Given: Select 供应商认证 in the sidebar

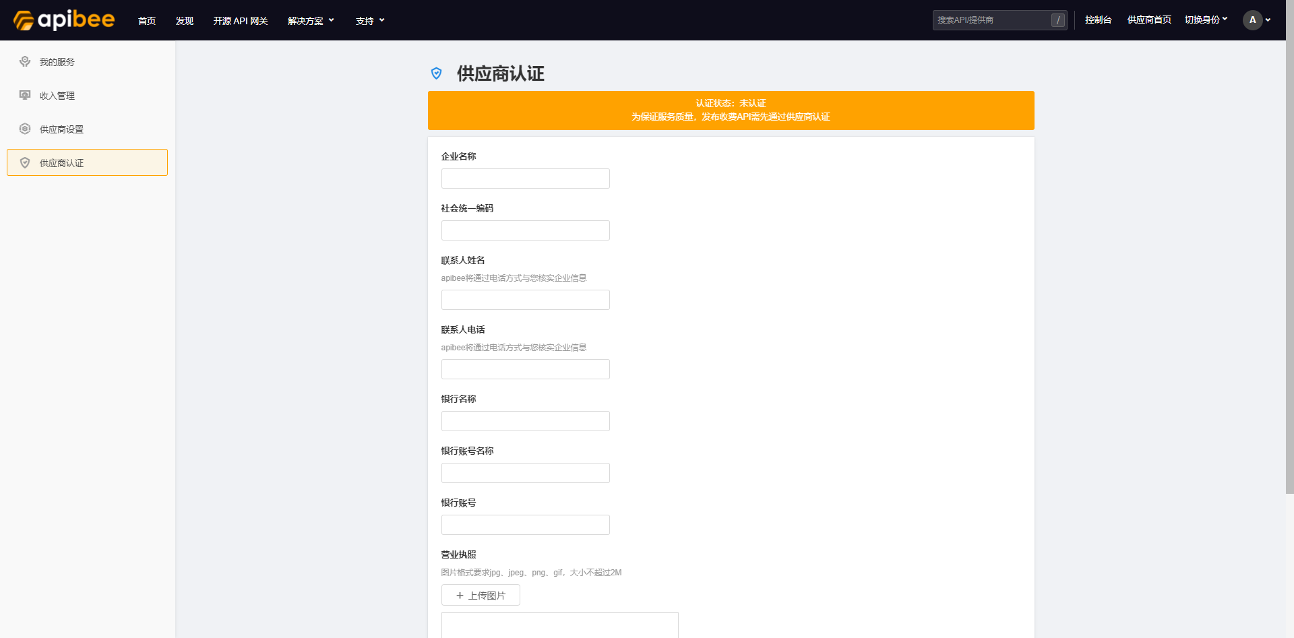Looking at the screenshot, I should pos(88,162).
